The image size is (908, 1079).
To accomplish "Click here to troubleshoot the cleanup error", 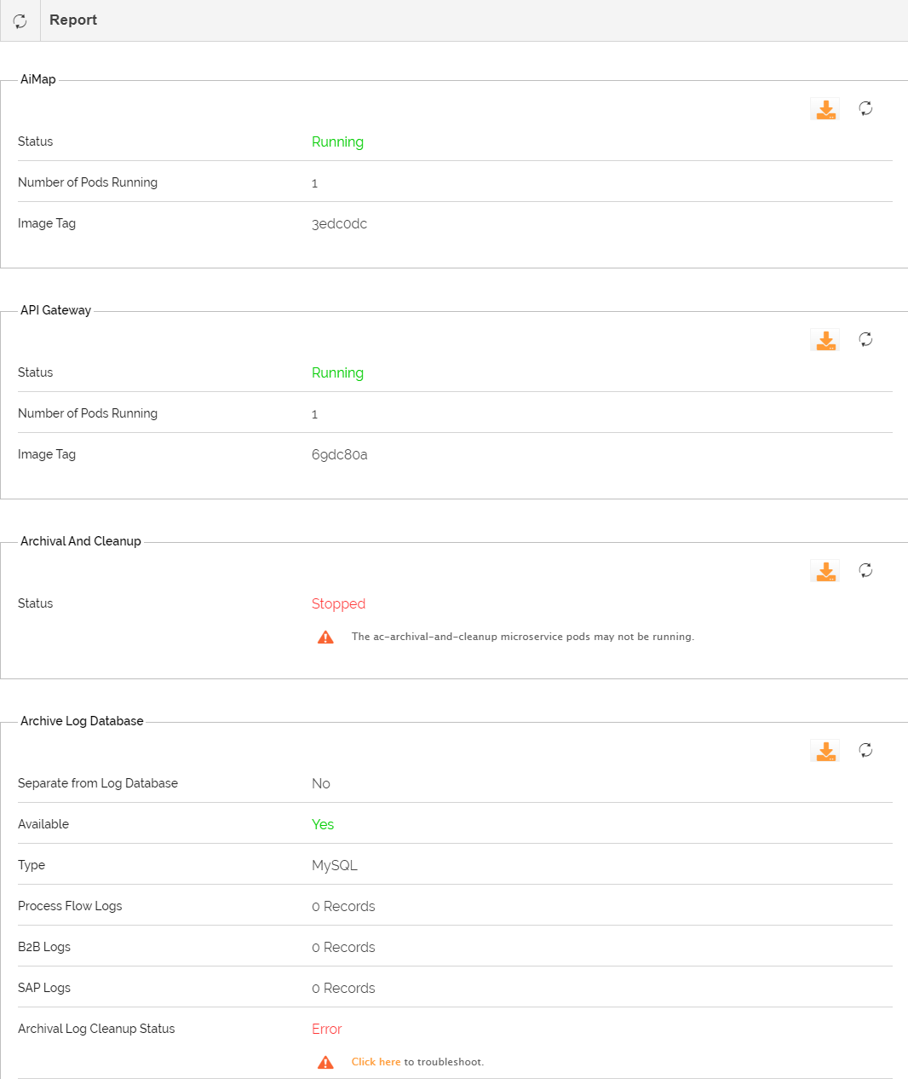I will click(x=376, y=1061).
